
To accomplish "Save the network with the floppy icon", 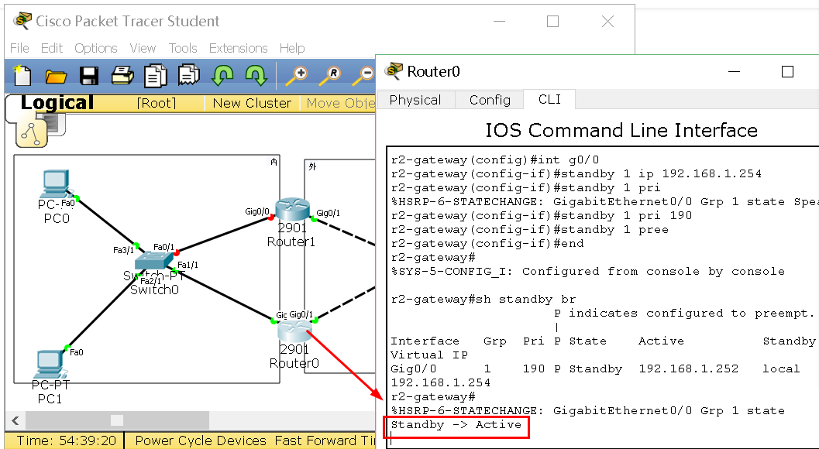I will 89,76.
